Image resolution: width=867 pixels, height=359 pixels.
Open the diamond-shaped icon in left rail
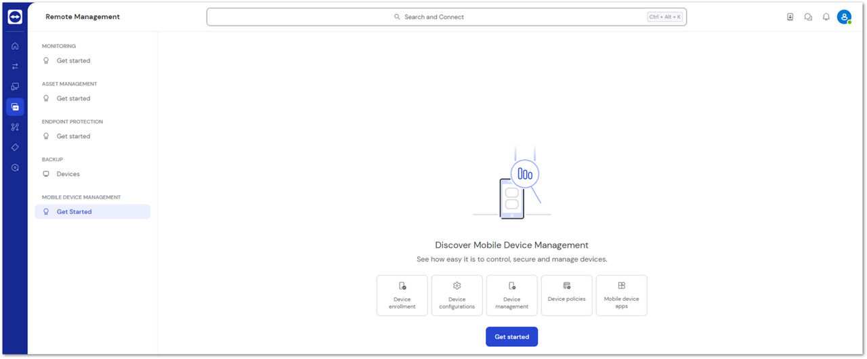tap(15, 148)
